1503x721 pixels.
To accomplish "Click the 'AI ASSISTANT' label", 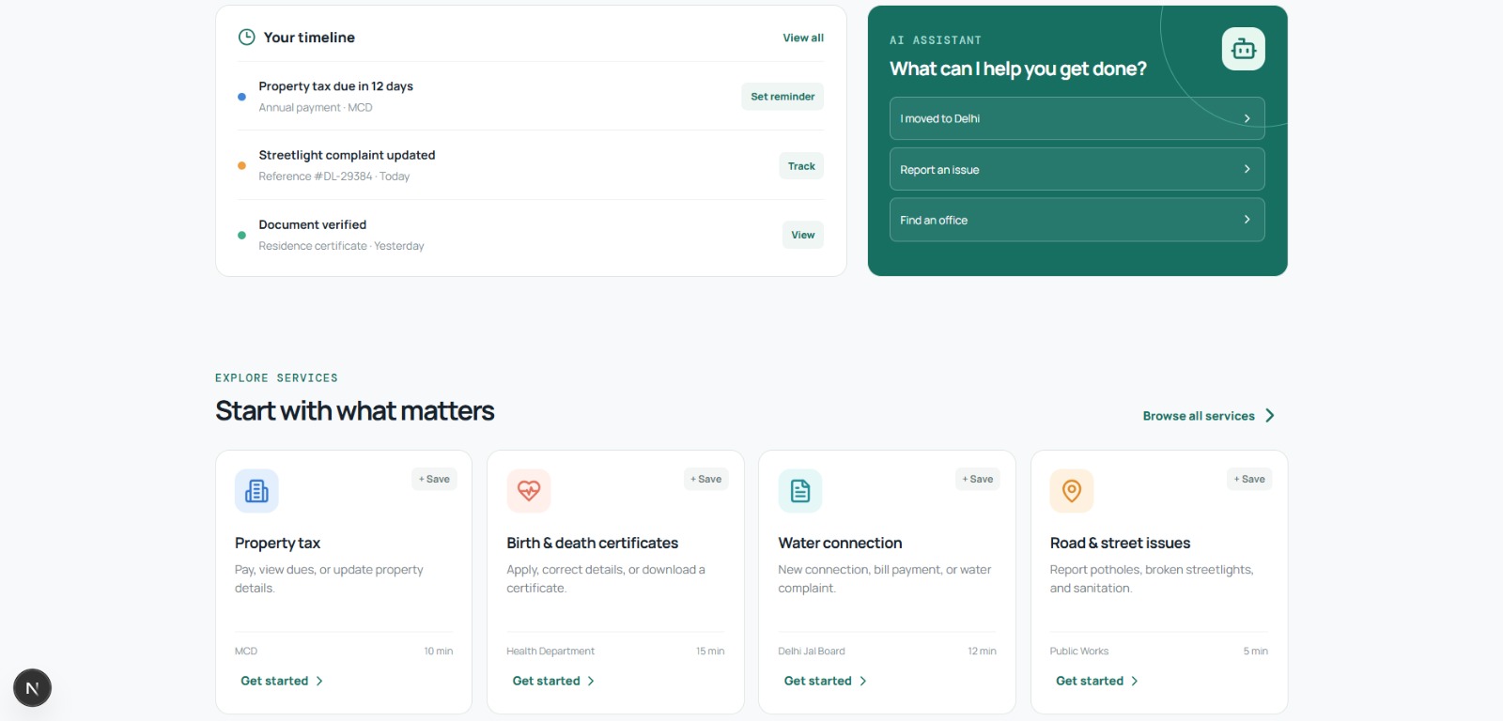I will click(936, 40).
